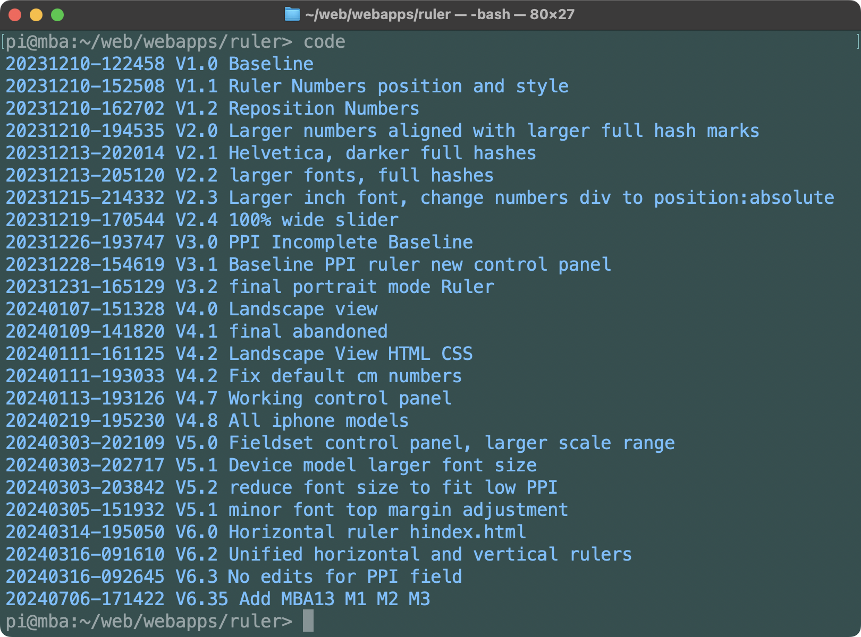
Task: Click the line 'V4.2 Landscape View HTML CSS'
Action: 324,354
